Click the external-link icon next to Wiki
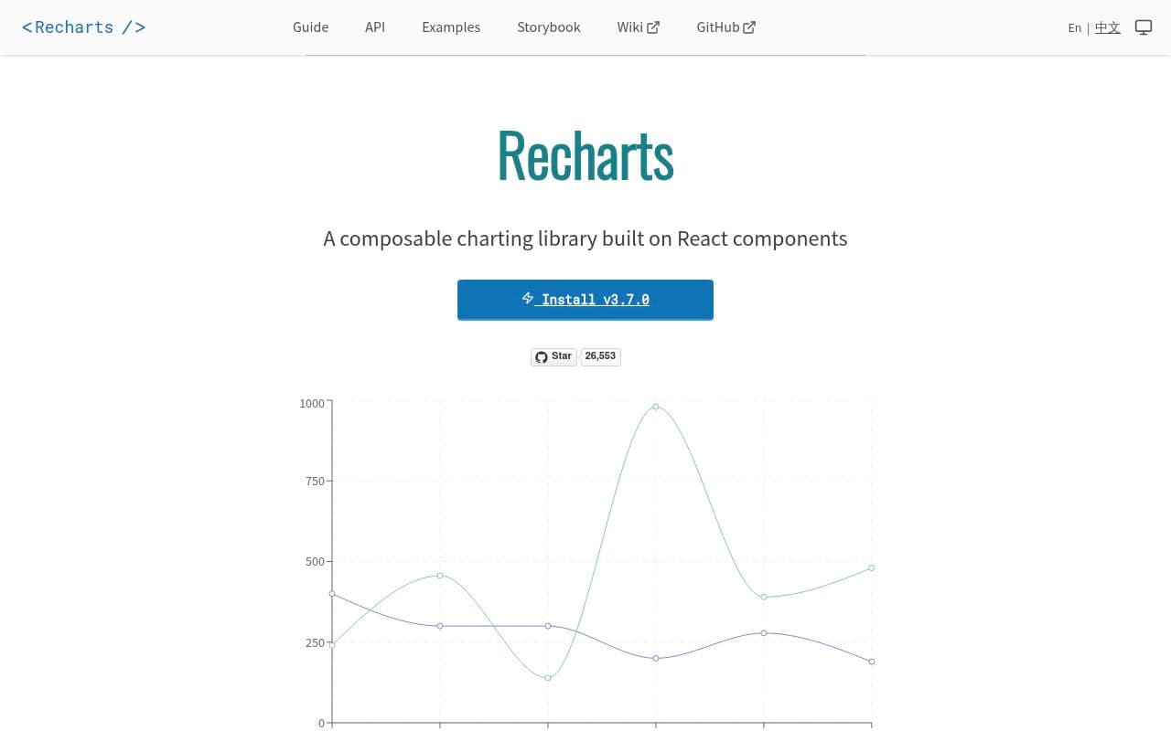This screenshot has width=1171, height=731. point(652,26)
